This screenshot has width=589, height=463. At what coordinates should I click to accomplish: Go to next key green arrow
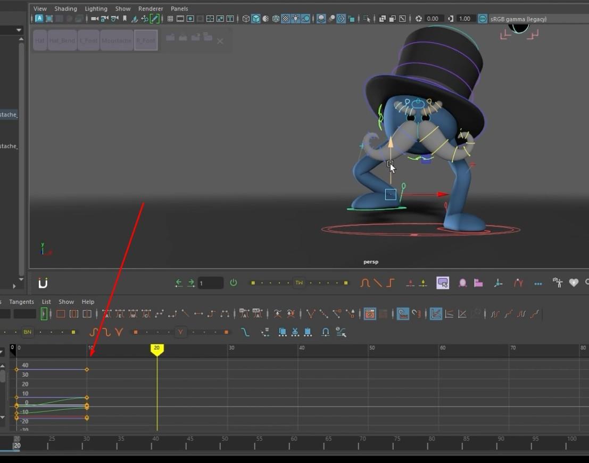[x=191, y=283]
